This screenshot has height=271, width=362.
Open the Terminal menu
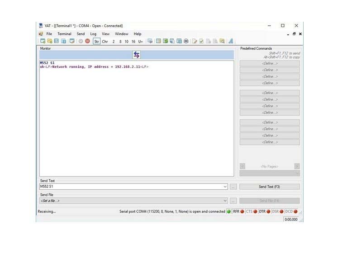click(x=64, y=33)
